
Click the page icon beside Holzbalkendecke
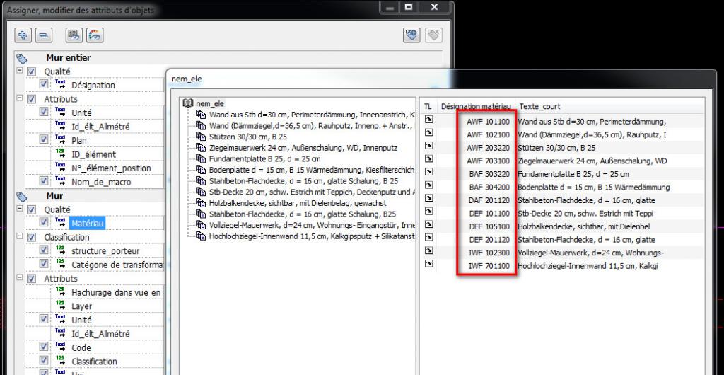coord(200,203)
